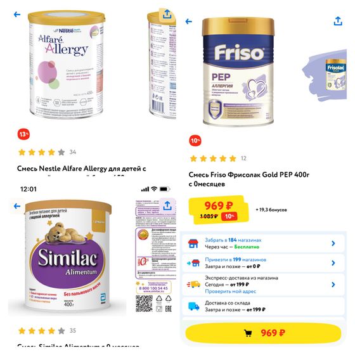Open the Alfare Allergy 34 reviews rating
Viewport: 355px width, 355px height.
[x=47, y=152]
